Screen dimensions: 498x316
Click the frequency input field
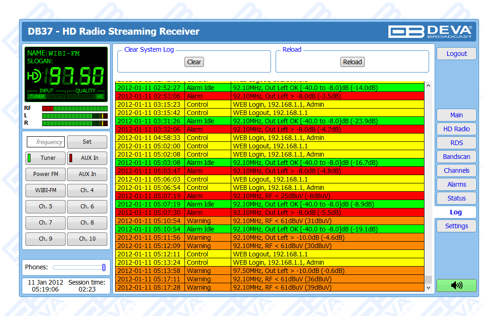pyautogui.click(x=46, y=142)
